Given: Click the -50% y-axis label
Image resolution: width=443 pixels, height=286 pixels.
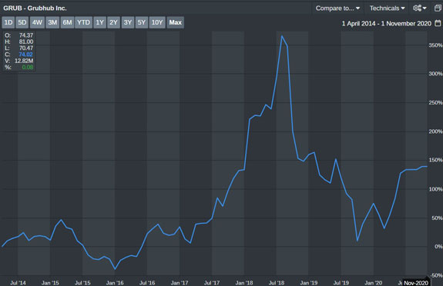Looking at the screenshot, I should [x=436, y=275].
